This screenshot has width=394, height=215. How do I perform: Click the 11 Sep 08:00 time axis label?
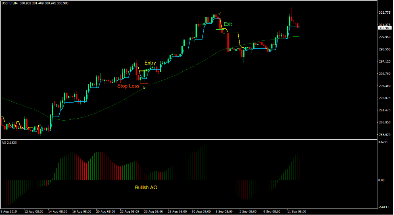pyautogui.click(x=297, y=211)
